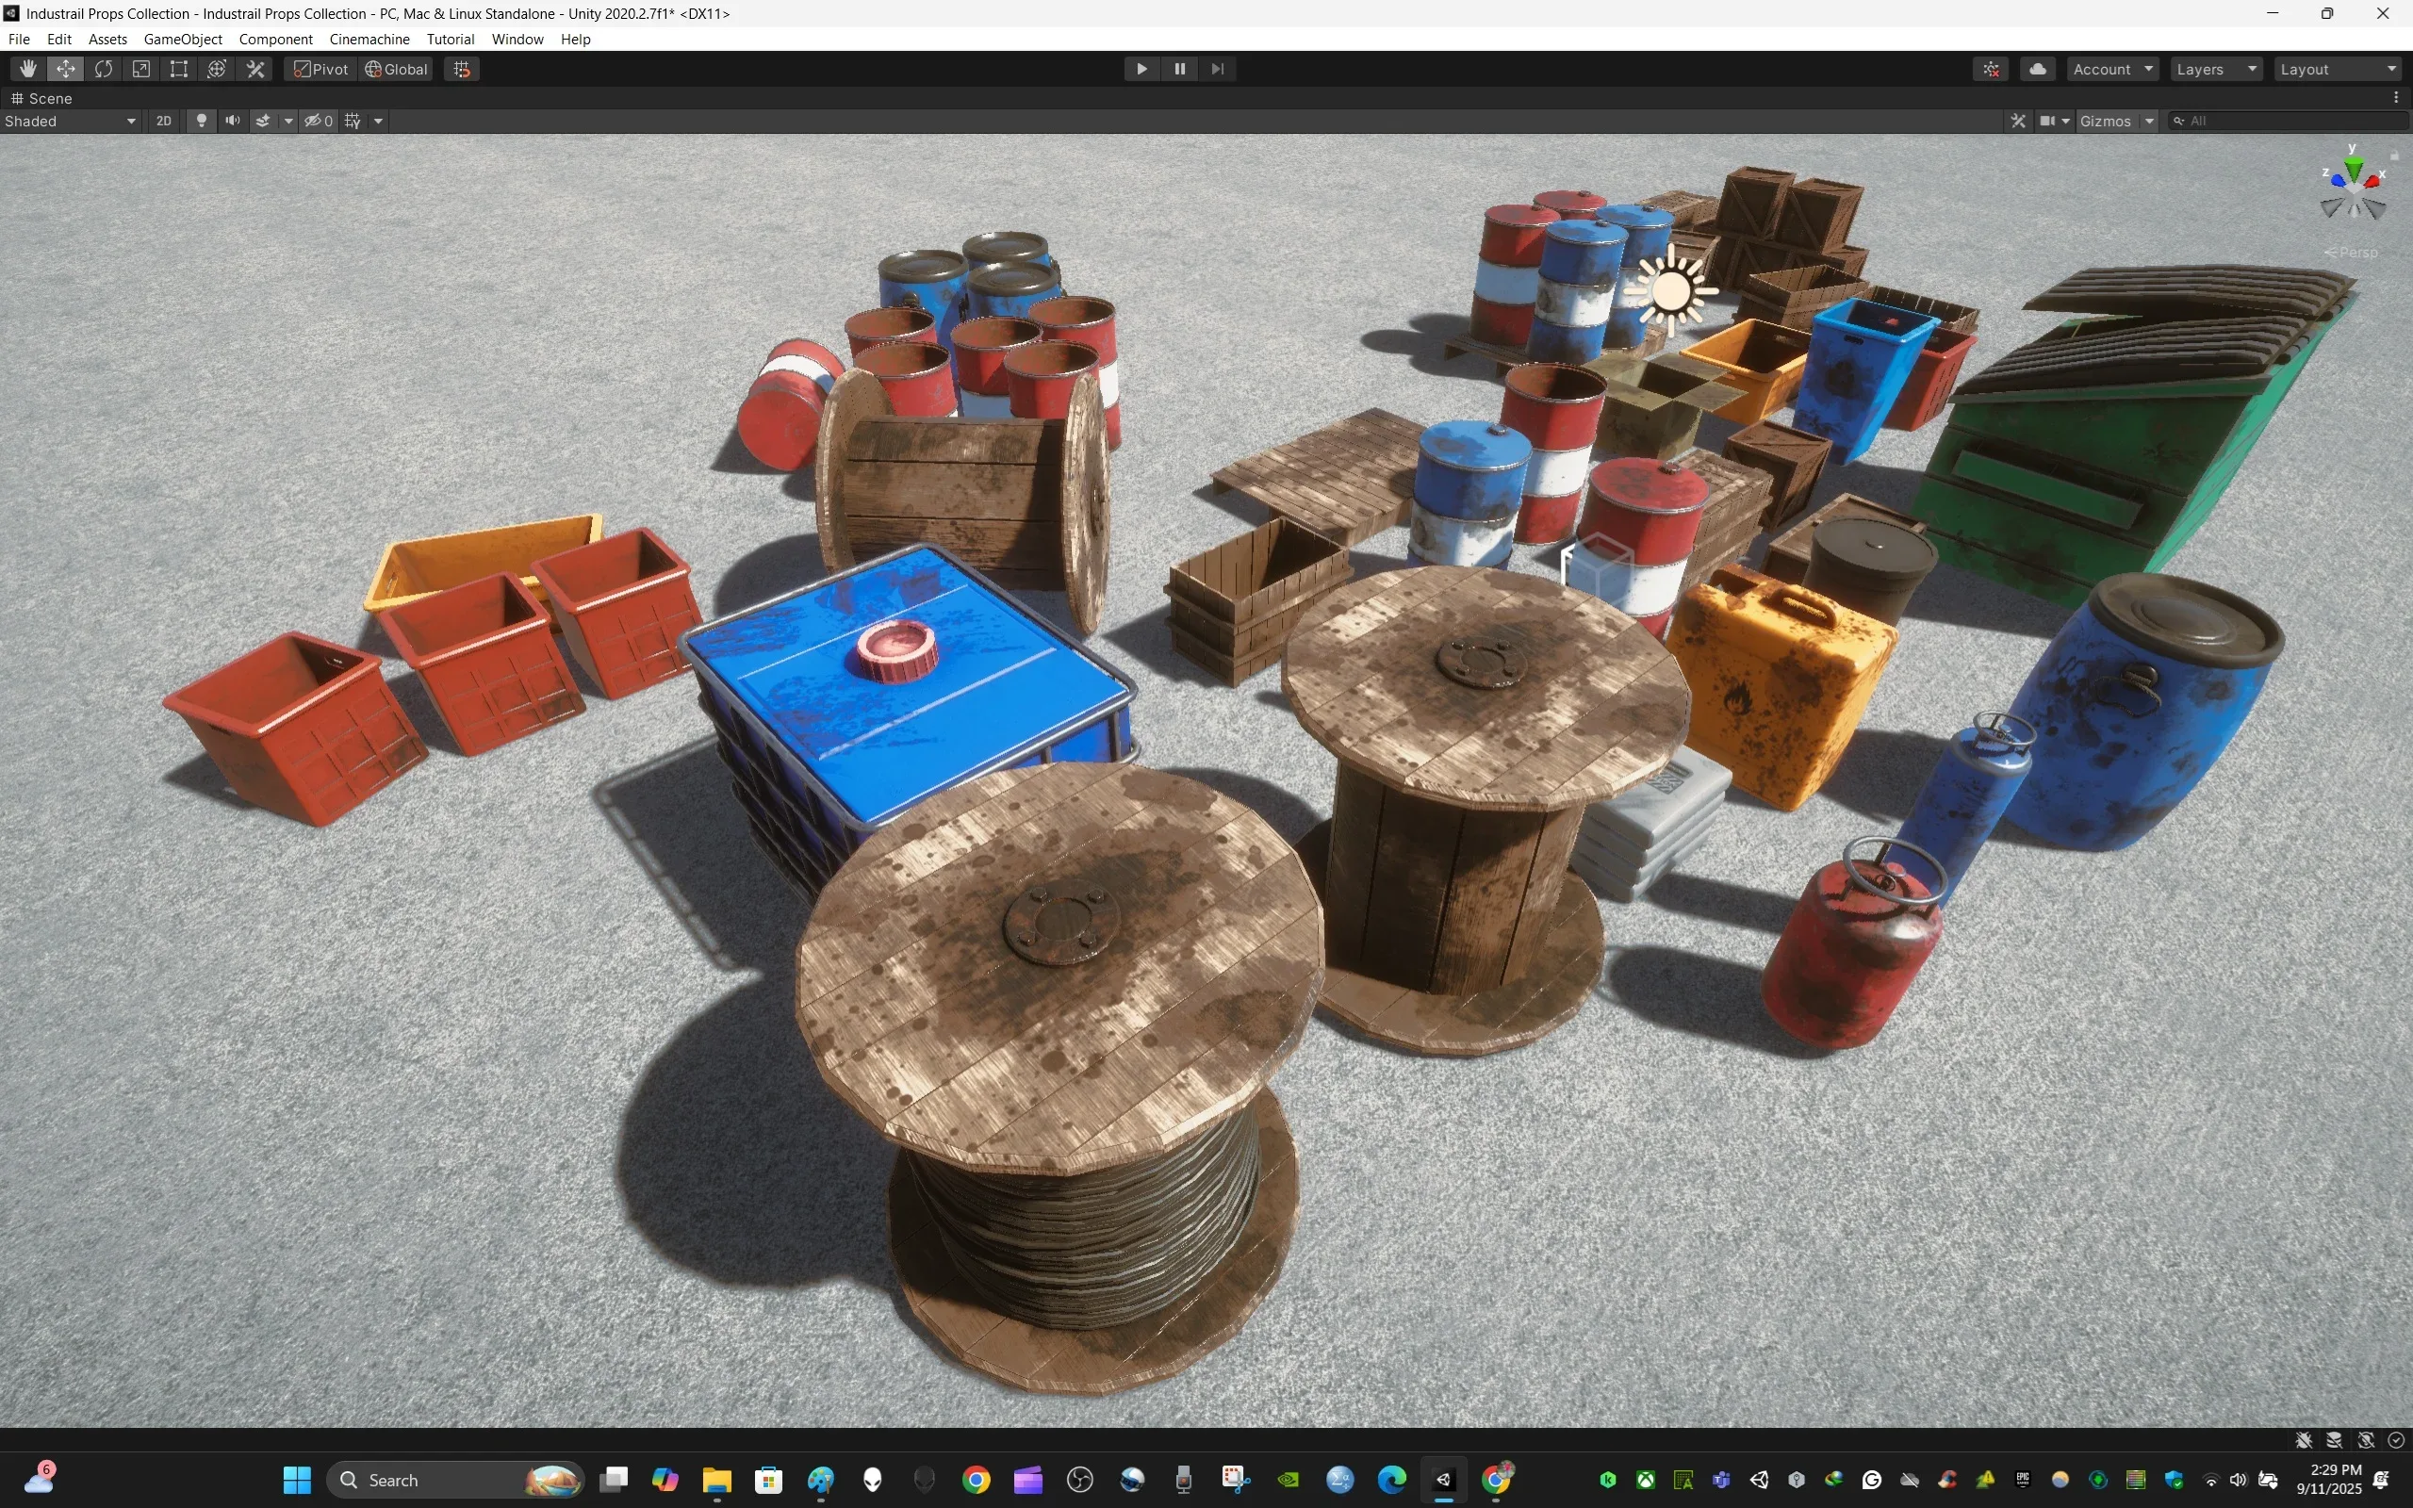Viewport: 2413px width, 1508px height.
Task: Open Unity Collaborate cloud icon
Action: pyautogui.click(x=2038, y=68)
